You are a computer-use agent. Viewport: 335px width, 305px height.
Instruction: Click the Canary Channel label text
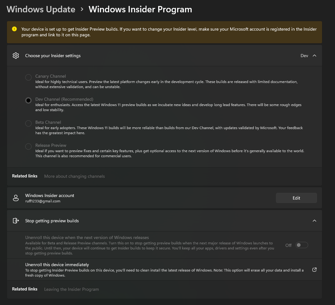51,76
